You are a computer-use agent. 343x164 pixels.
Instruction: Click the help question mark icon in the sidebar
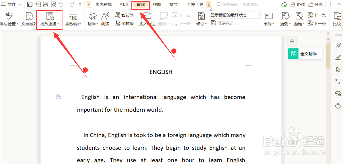pyautogui.click(x=338, y=106)
